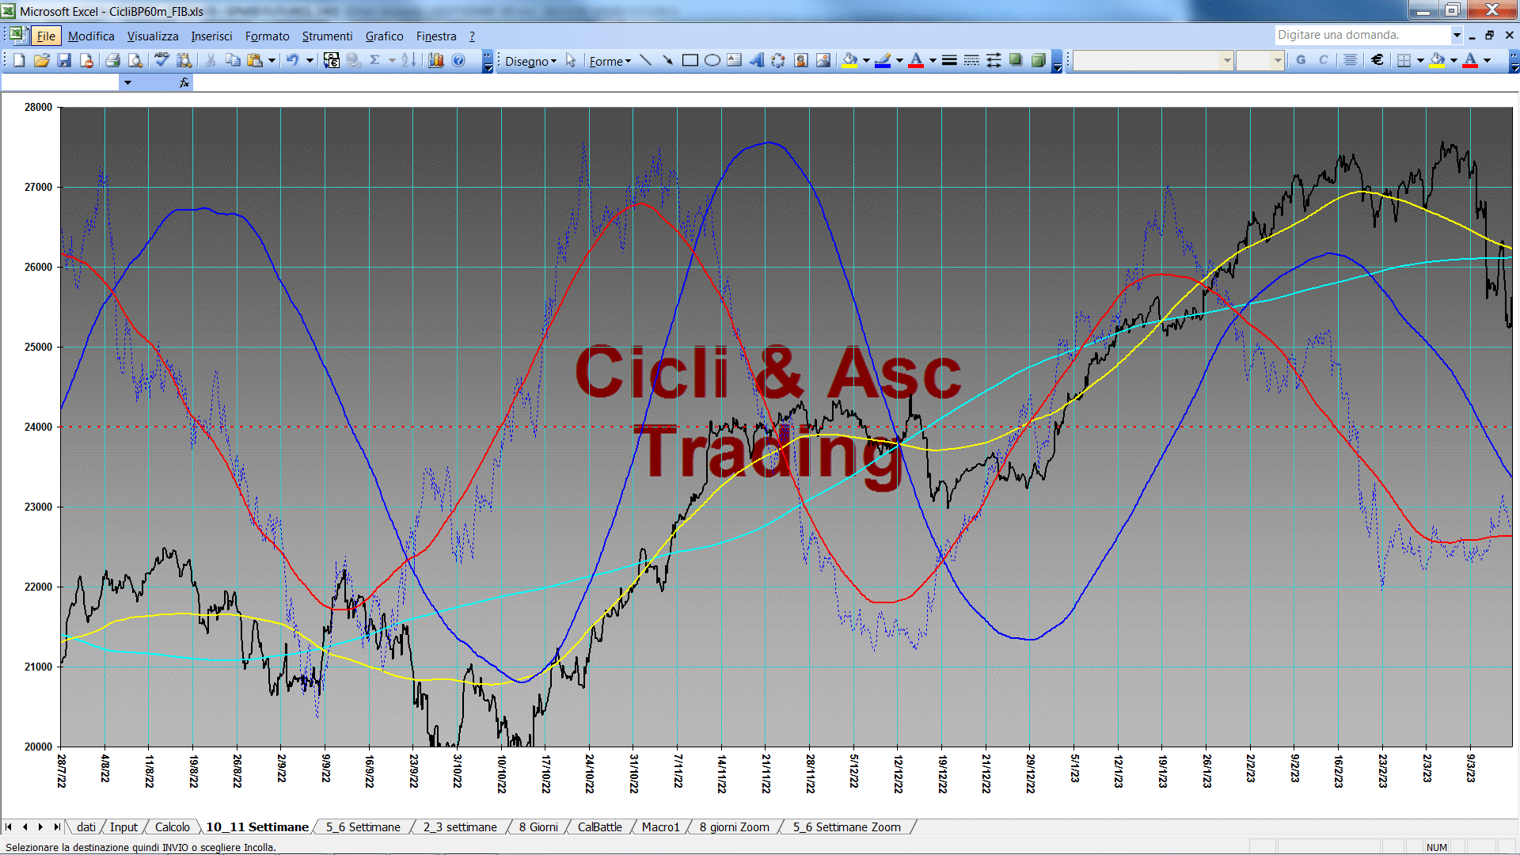The height and width of the screenshot is (855, 1520).
Task: Select the Arrow drawing tool
Action: [x=667, y=60]
